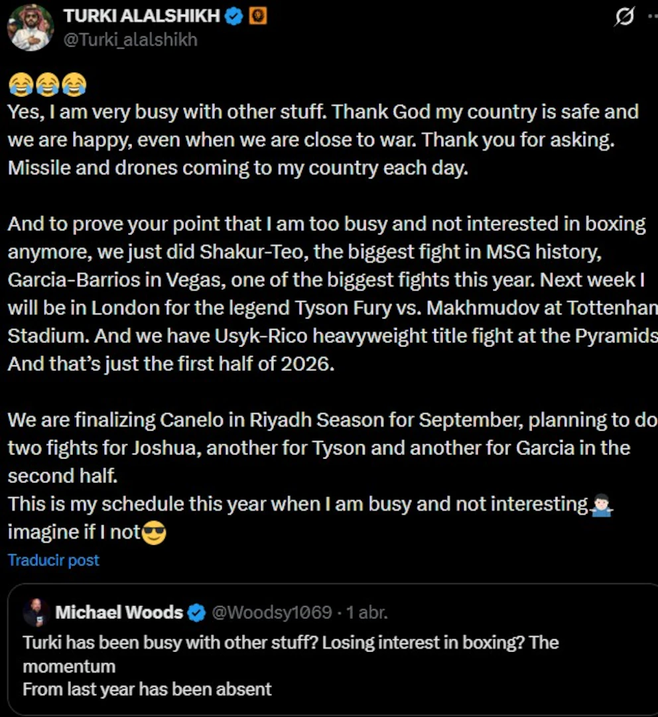The width and height of the screenshot is (658, 717).
Task: Open the Michael Woods name in quoted post
Action: tap(119, 612)
